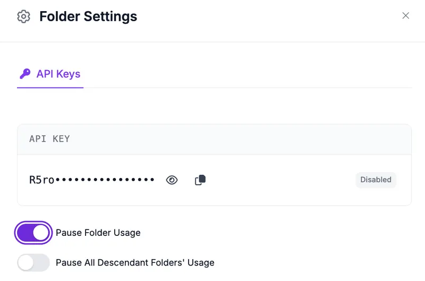Click the knob of the gray descendant toggle
The height and width of the screenshot is (281, 425).
click(25, 262)
